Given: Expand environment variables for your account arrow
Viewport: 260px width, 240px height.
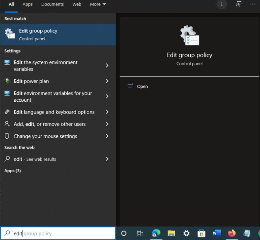Looking at the screenshot, I should coord(107,96).
